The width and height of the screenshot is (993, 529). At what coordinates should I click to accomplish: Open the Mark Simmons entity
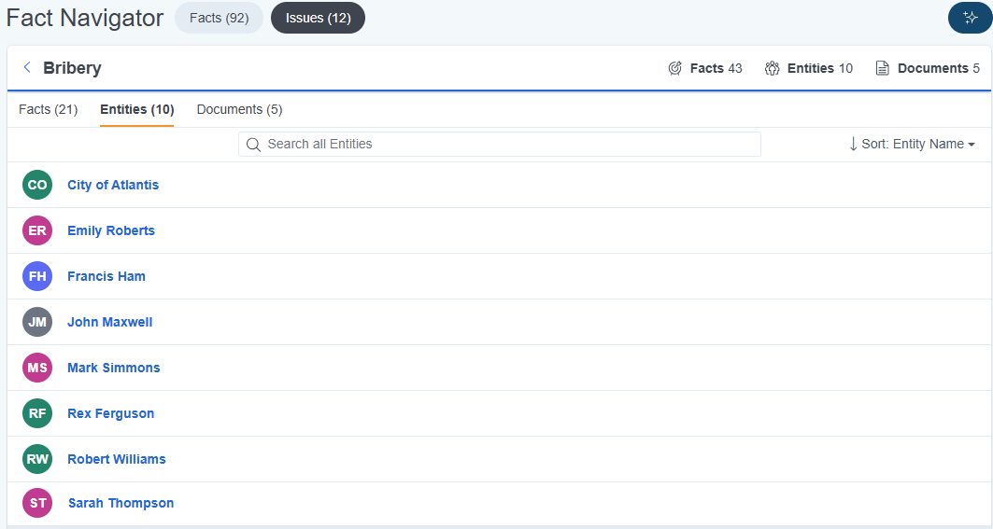[x=114, y=368]
